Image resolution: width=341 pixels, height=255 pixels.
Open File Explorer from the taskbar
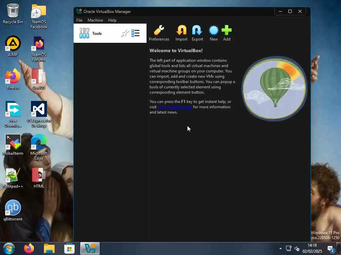49,248
